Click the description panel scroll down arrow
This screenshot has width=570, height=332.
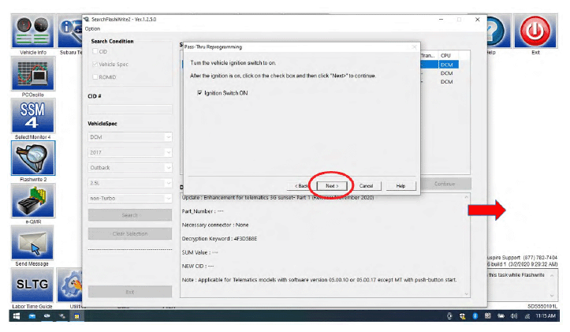click(467, 294)
